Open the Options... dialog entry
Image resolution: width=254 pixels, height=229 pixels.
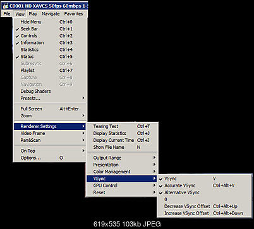point(50,158)
